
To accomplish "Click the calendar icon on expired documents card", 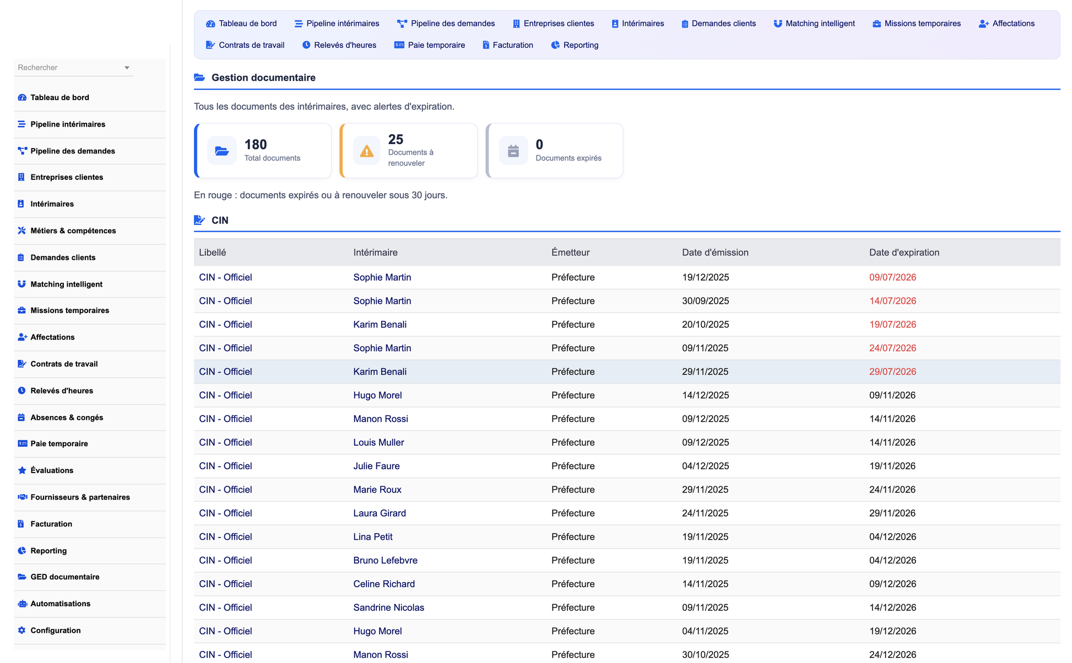I will pos(513,151).
